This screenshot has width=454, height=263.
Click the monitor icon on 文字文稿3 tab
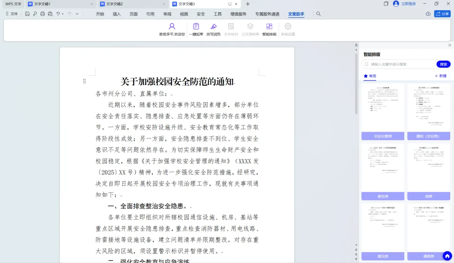tap(230, 4)
